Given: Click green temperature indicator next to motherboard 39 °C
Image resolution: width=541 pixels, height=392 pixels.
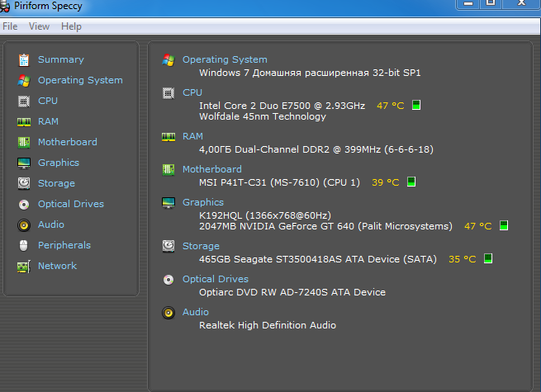Looking at the screenshot, I should pos(411,182).
